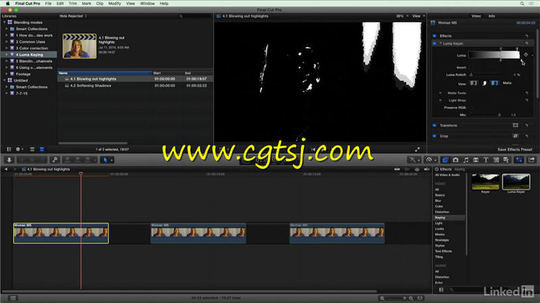Enable the Preserve RGB checkbox

tap(470, 108)
